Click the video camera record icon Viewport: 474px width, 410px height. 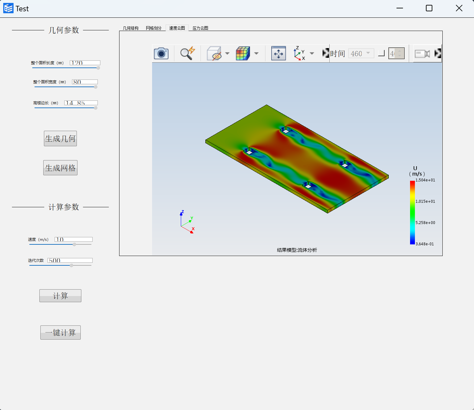[422, 54]
